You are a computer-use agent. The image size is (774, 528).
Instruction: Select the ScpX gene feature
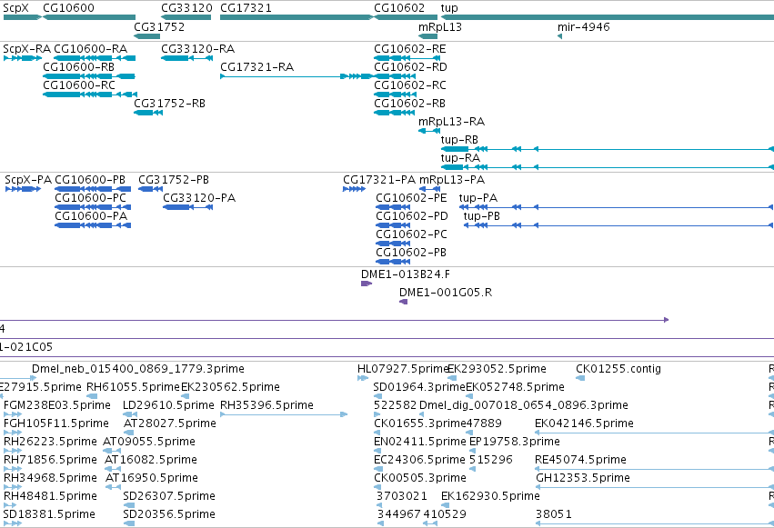point(22,17)
